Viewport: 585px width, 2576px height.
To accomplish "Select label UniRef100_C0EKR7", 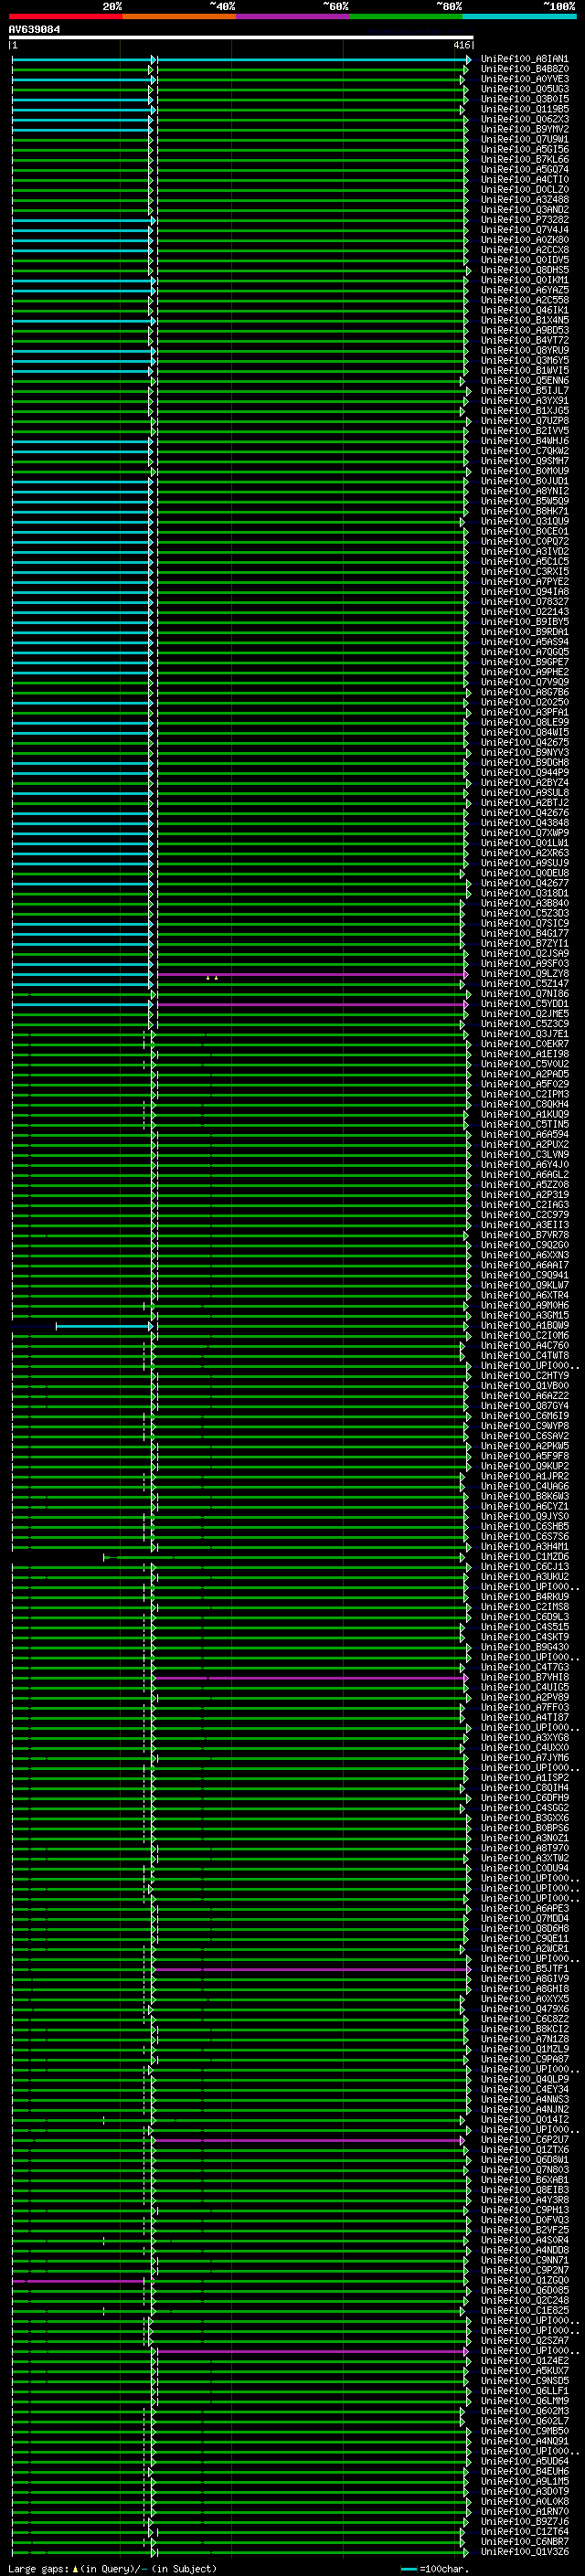I will point(524,1044).
